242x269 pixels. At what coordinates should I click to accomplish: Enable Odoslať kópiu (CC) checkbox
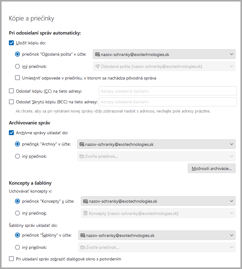12,91
